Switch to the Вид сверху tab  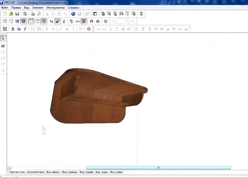click(53, 172)
